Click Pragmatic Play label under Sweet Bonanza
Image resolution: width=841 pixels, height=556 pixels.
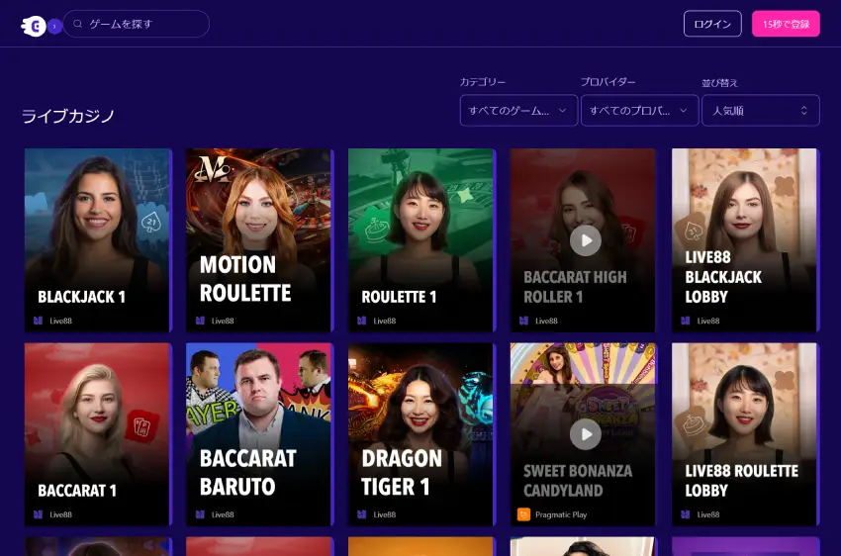tap(561, 514)
